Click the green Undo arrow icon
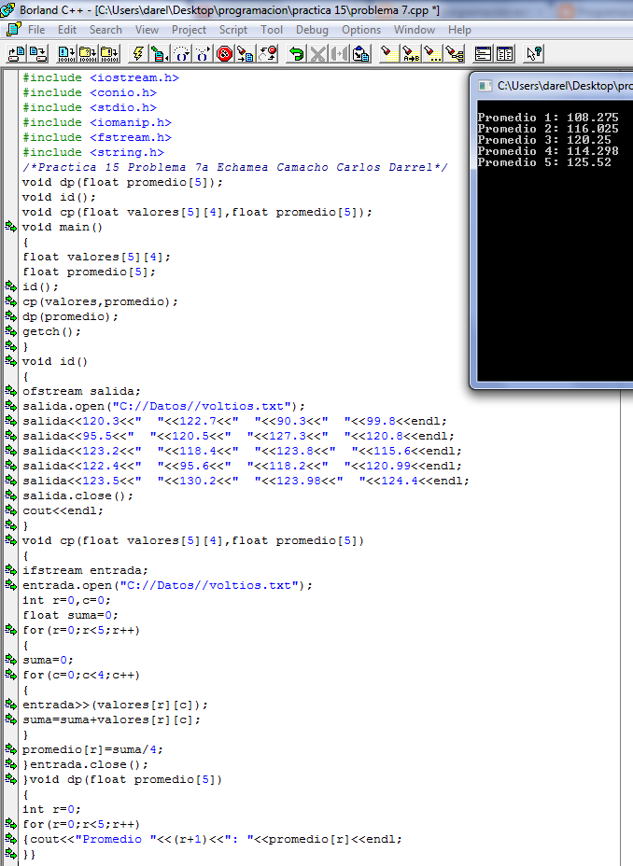Viewport: 633px width, 866px height. [297, 53]
